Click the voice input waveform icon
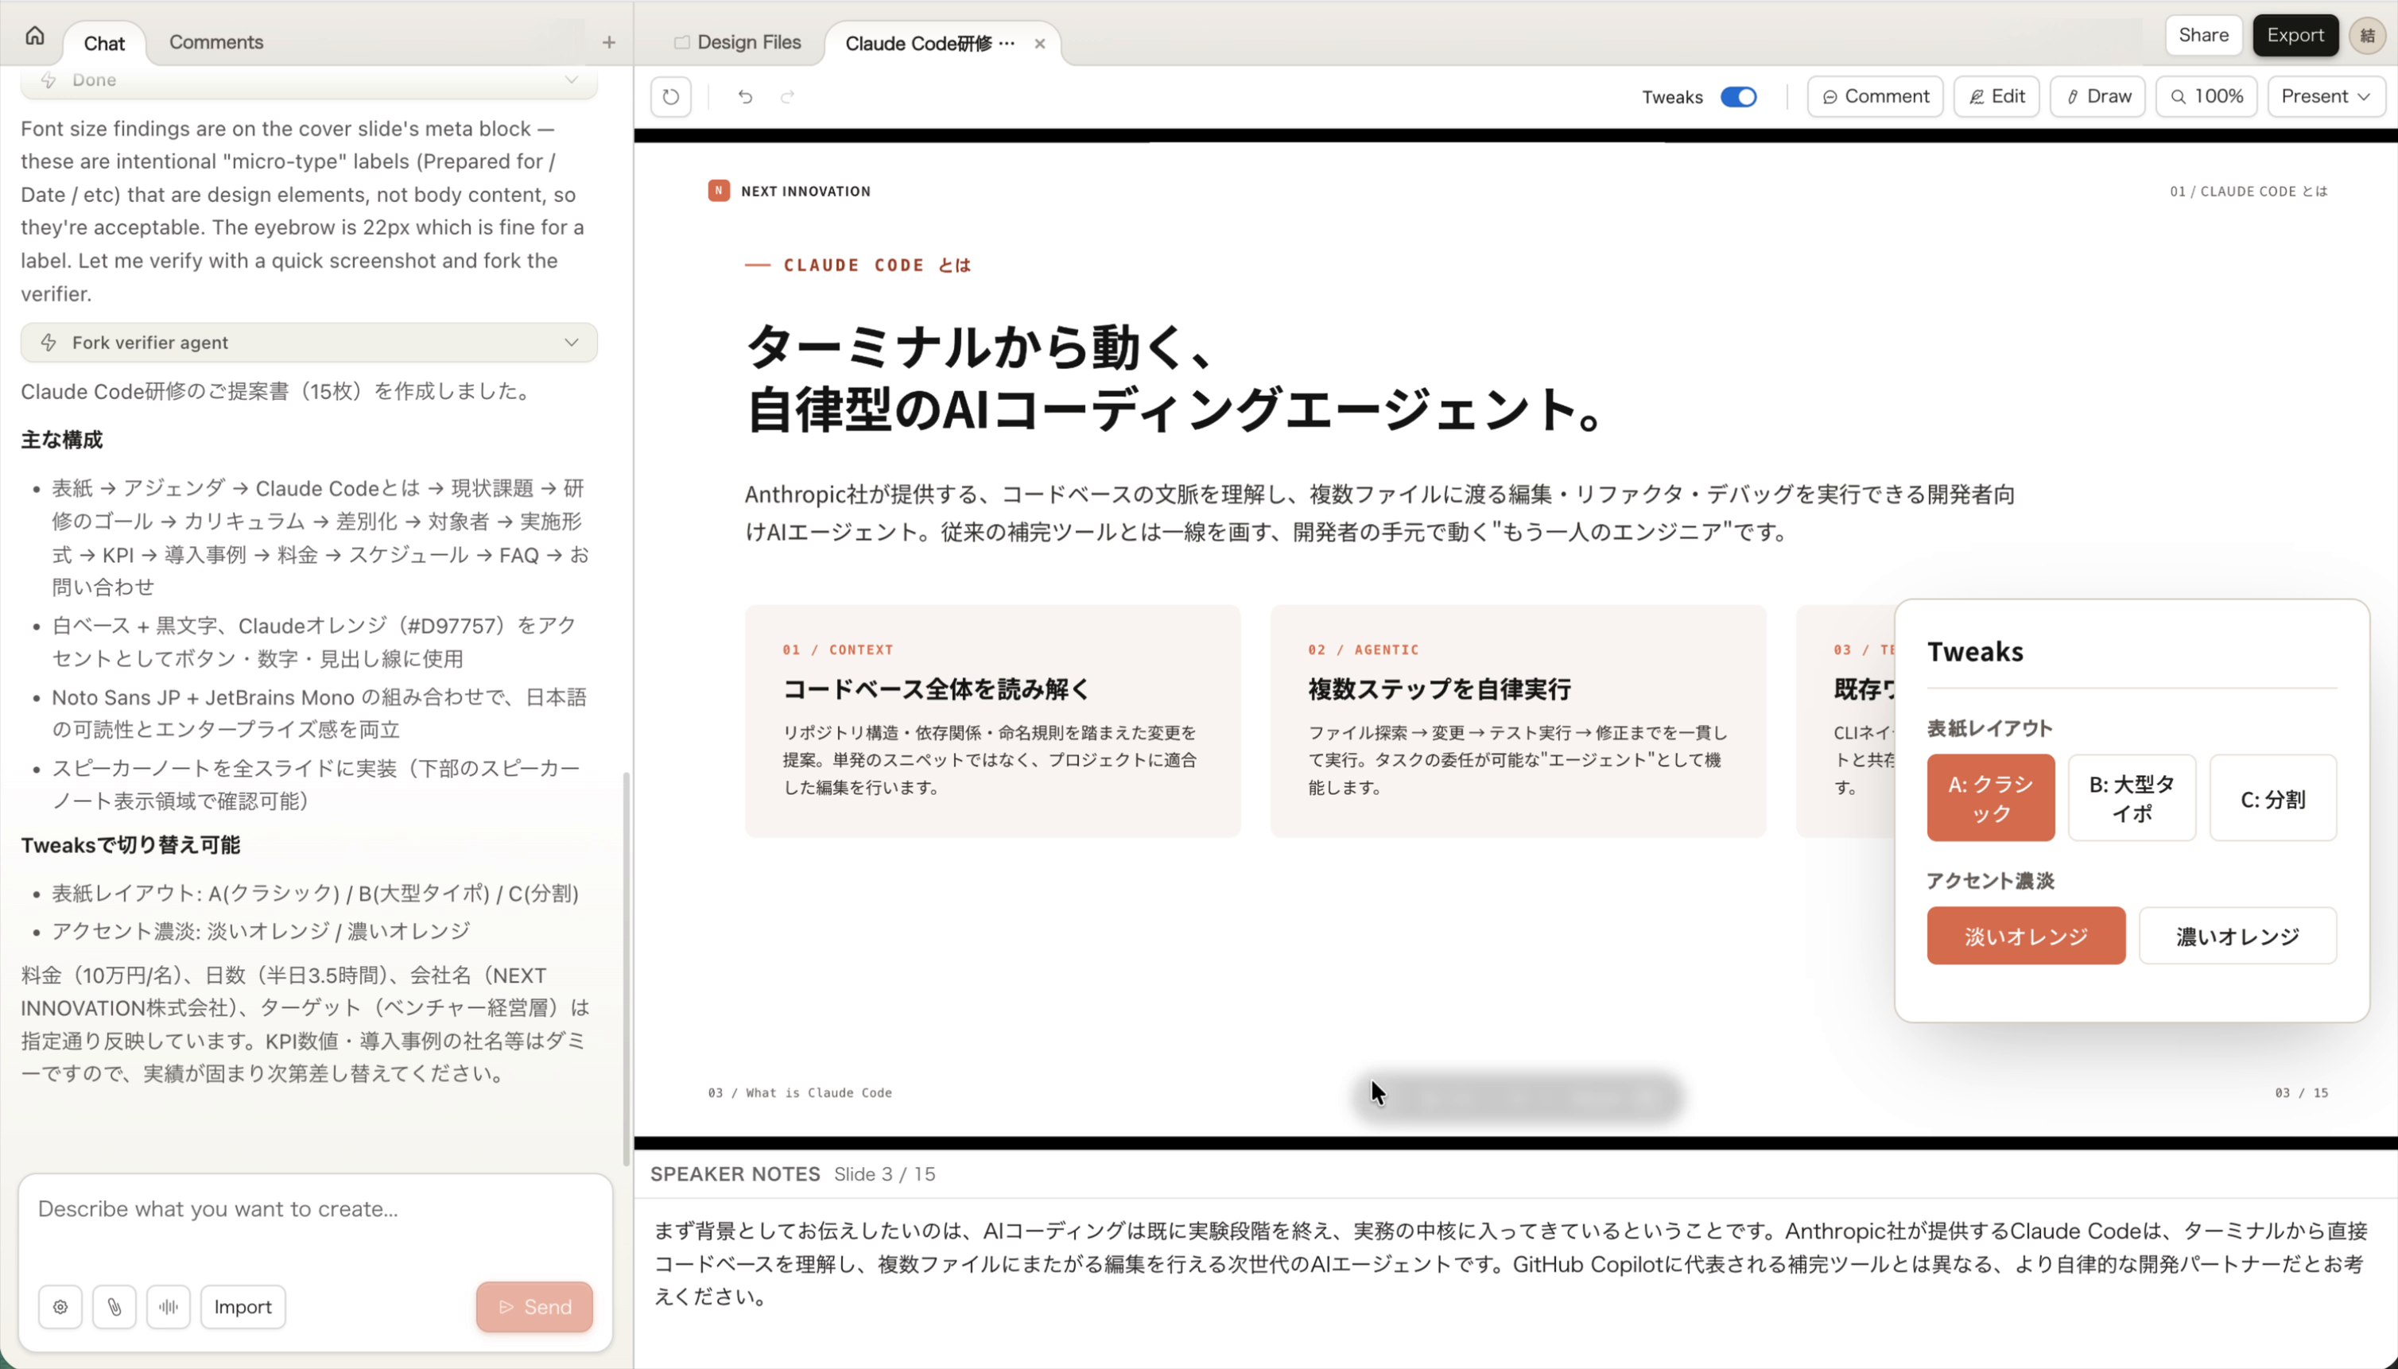Screen dimensions: 2398x1369 (x=169, y=1307)
